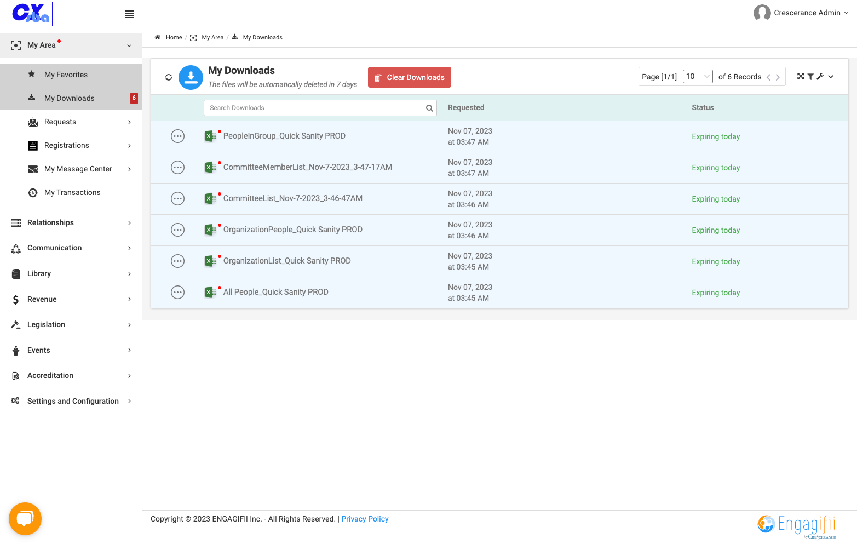Screen dimensions: 857x544
Task: Open row actions for OrganizationList_Quick Sanity PROD
Action: [177, 261]
